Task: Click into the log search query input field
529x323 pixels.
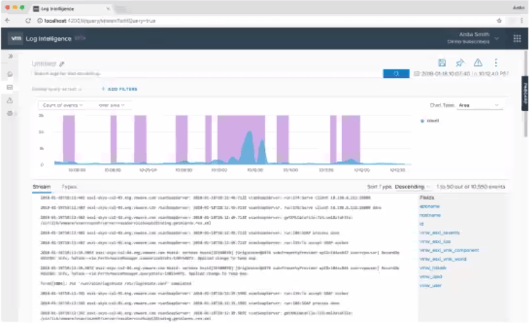Action: 207,74
